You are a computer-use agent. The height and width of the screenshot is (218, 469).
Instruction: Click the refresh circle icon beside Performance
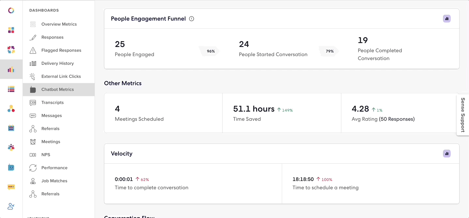click(33, 168)
